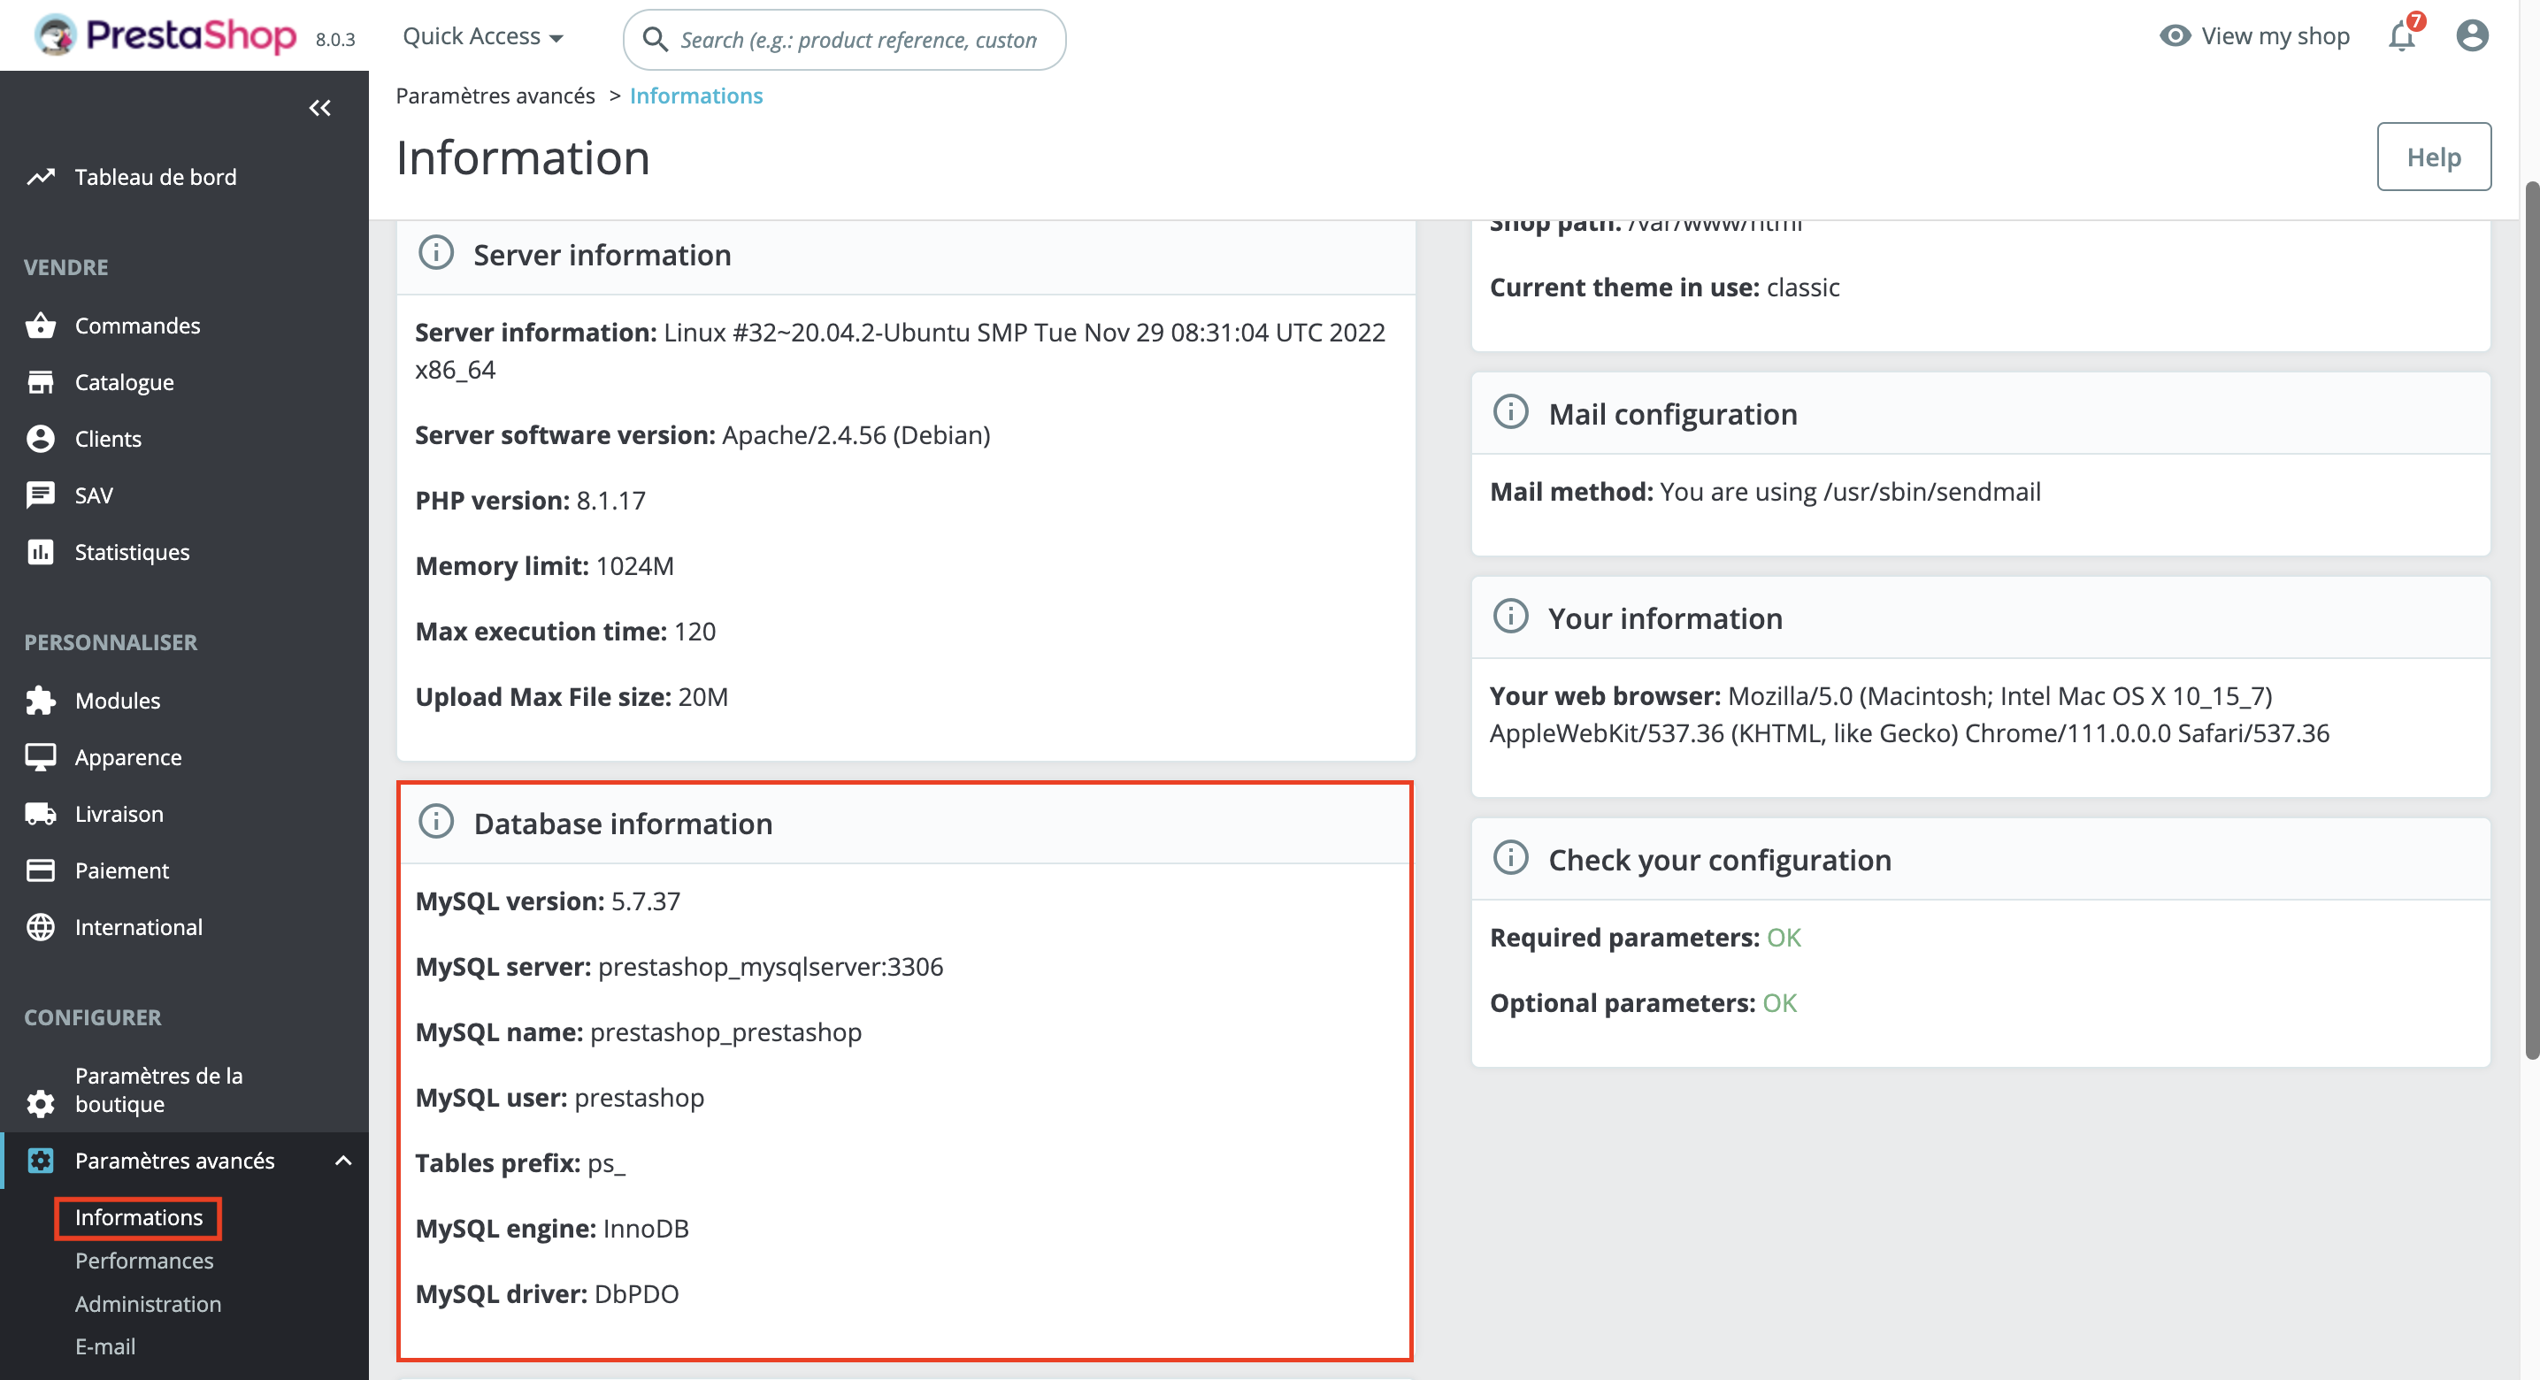Click the Commandes basket icon
The image size is (2540, 1380).
pyautogui.click(x=41, y=326)
